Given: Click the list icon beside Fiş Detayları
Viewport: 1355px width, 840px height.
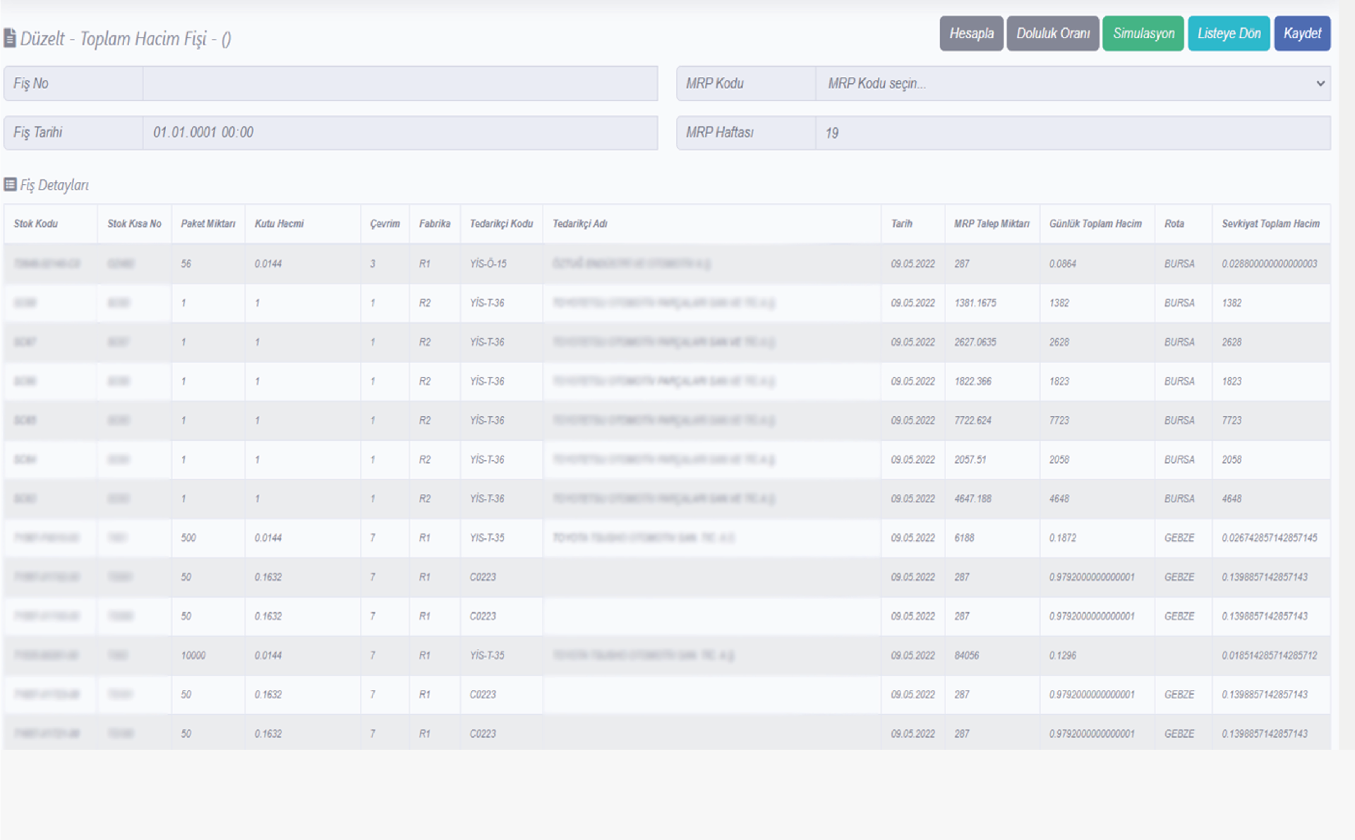Looking at the screenshot, I should [x=10, y=185].
